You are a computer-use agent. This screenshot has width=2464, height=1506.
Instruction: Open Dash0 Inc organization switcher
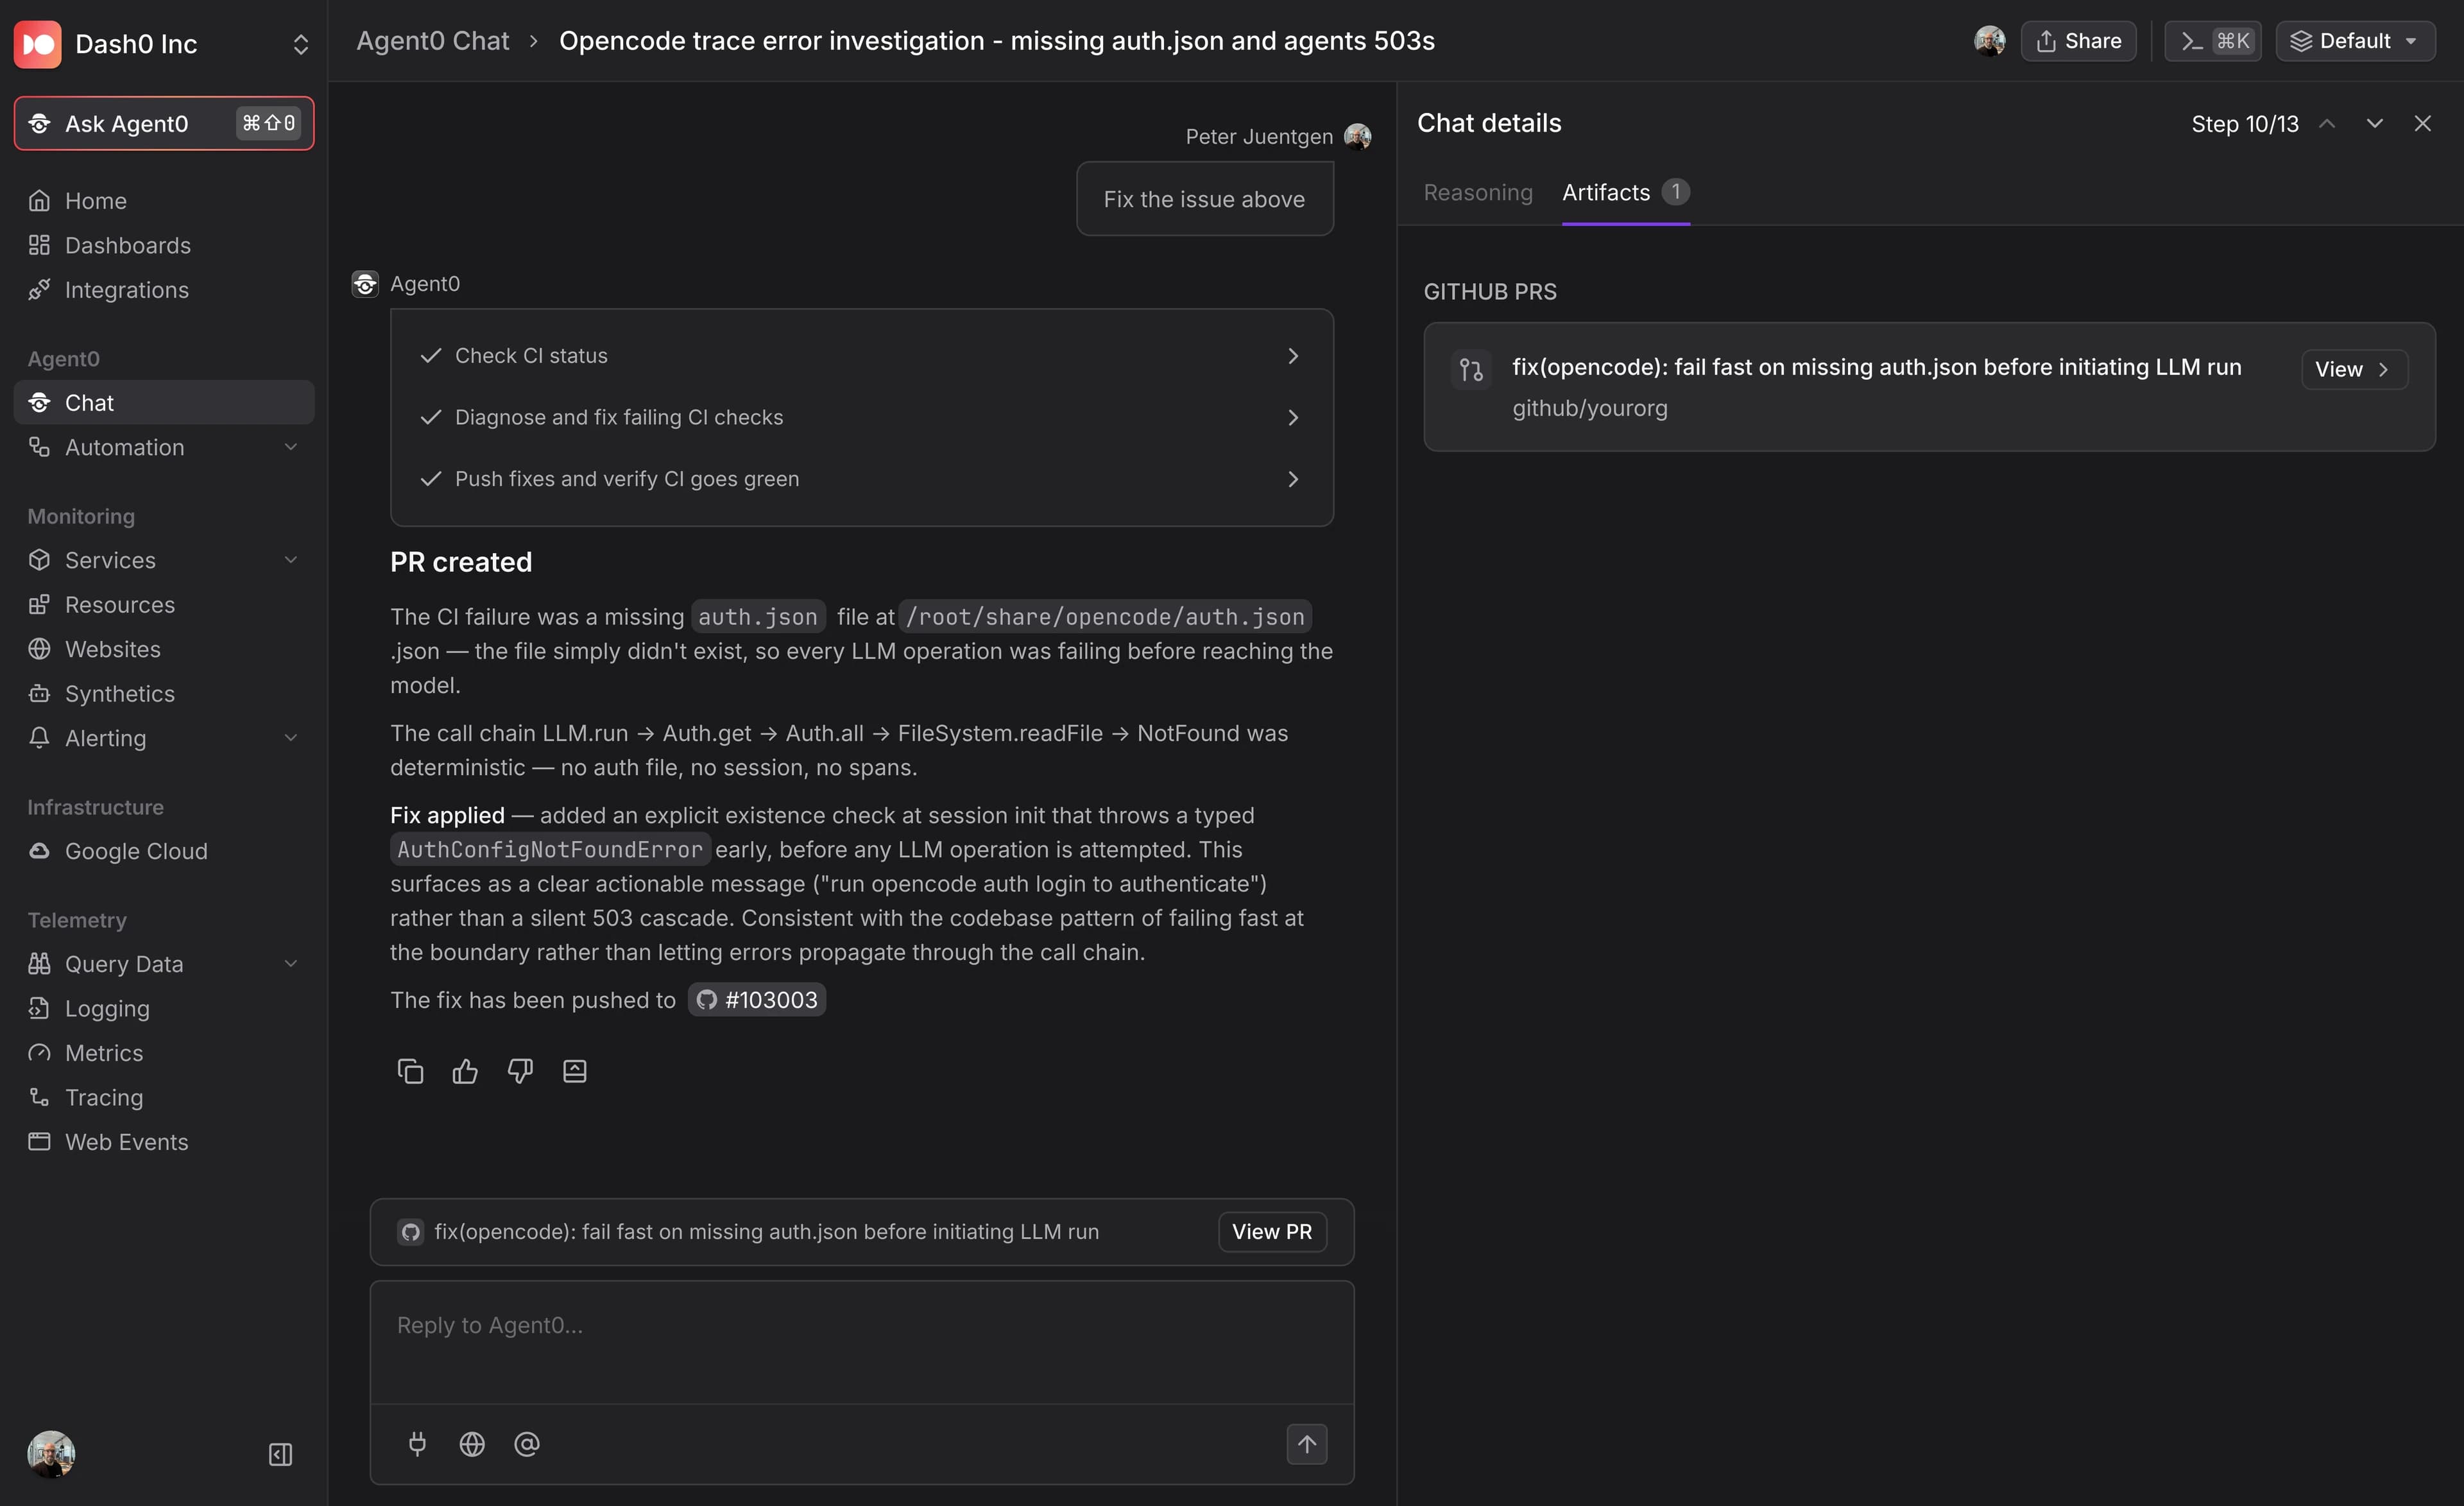[164, 44]
